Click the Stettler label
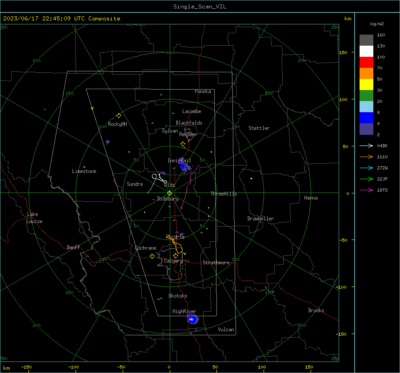The height and width of the screenshot is (373, 400). [259, 128]
